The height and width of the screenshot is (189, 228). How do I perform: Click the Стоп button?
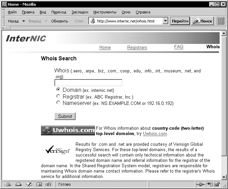point(79,21)
